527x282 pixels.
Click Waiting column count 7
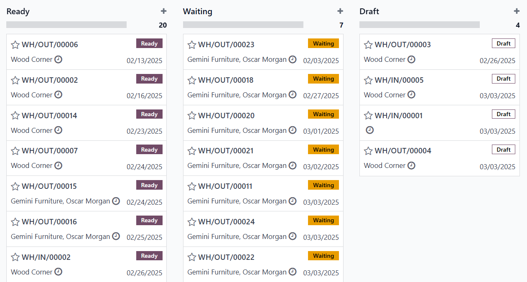tap(341, 25)
